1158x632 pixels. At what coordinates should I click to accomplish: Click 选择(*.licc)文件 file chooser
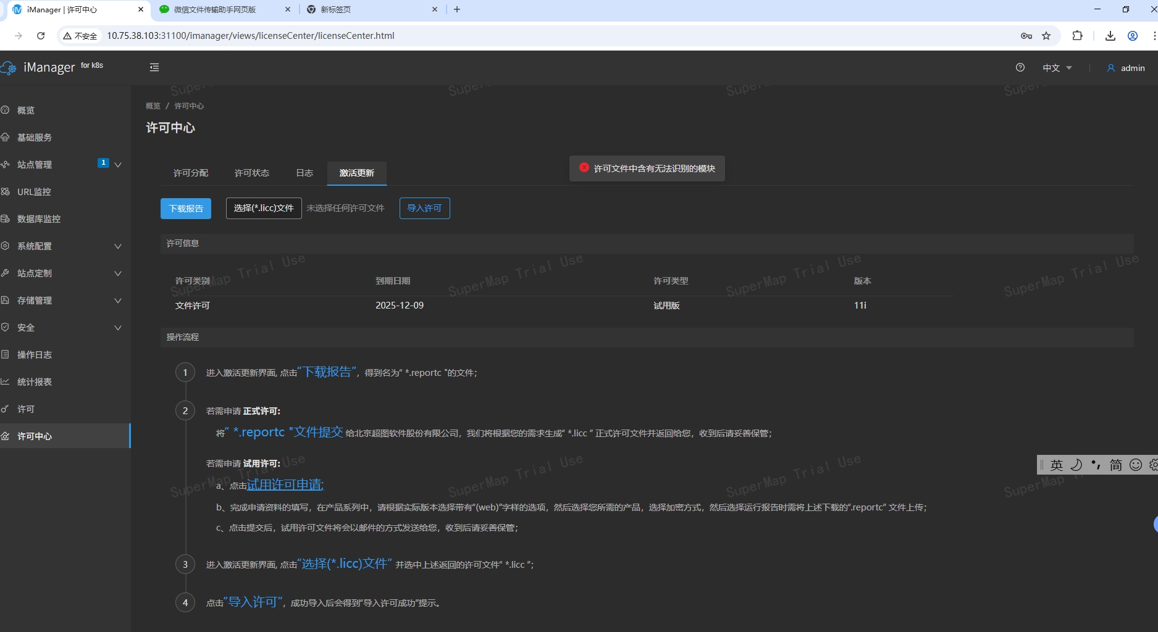pyautogui.click(x=264, y=208)
